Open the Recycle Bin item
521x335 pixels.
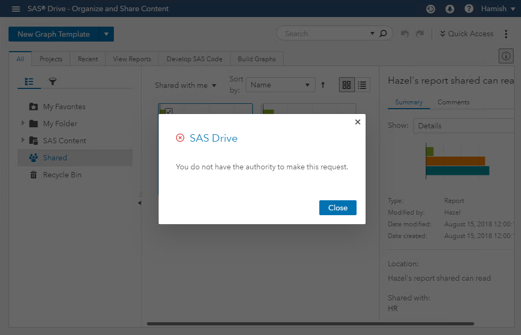click(62, 175)
